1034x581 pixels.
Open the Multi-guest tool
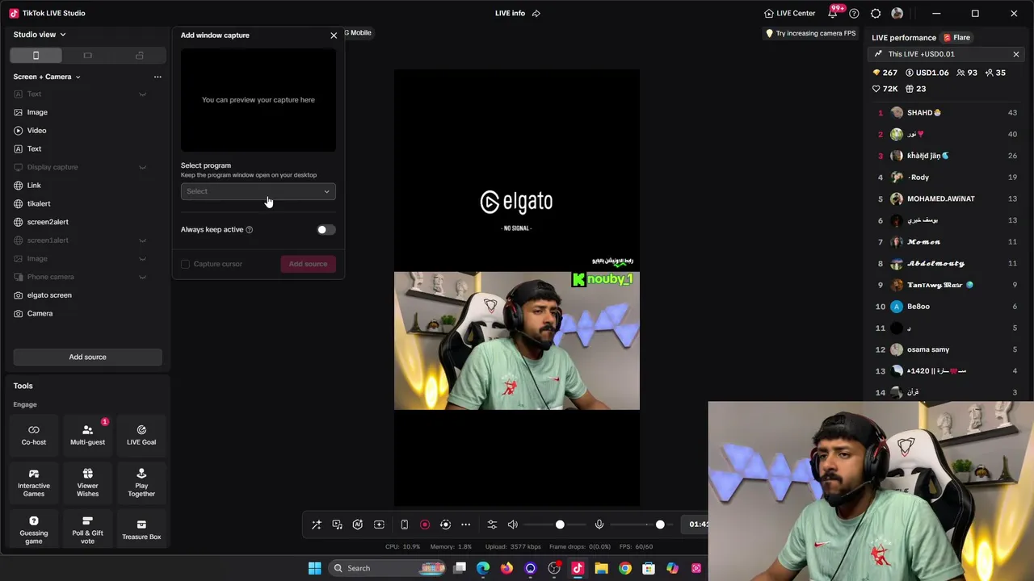pos(87,435)
